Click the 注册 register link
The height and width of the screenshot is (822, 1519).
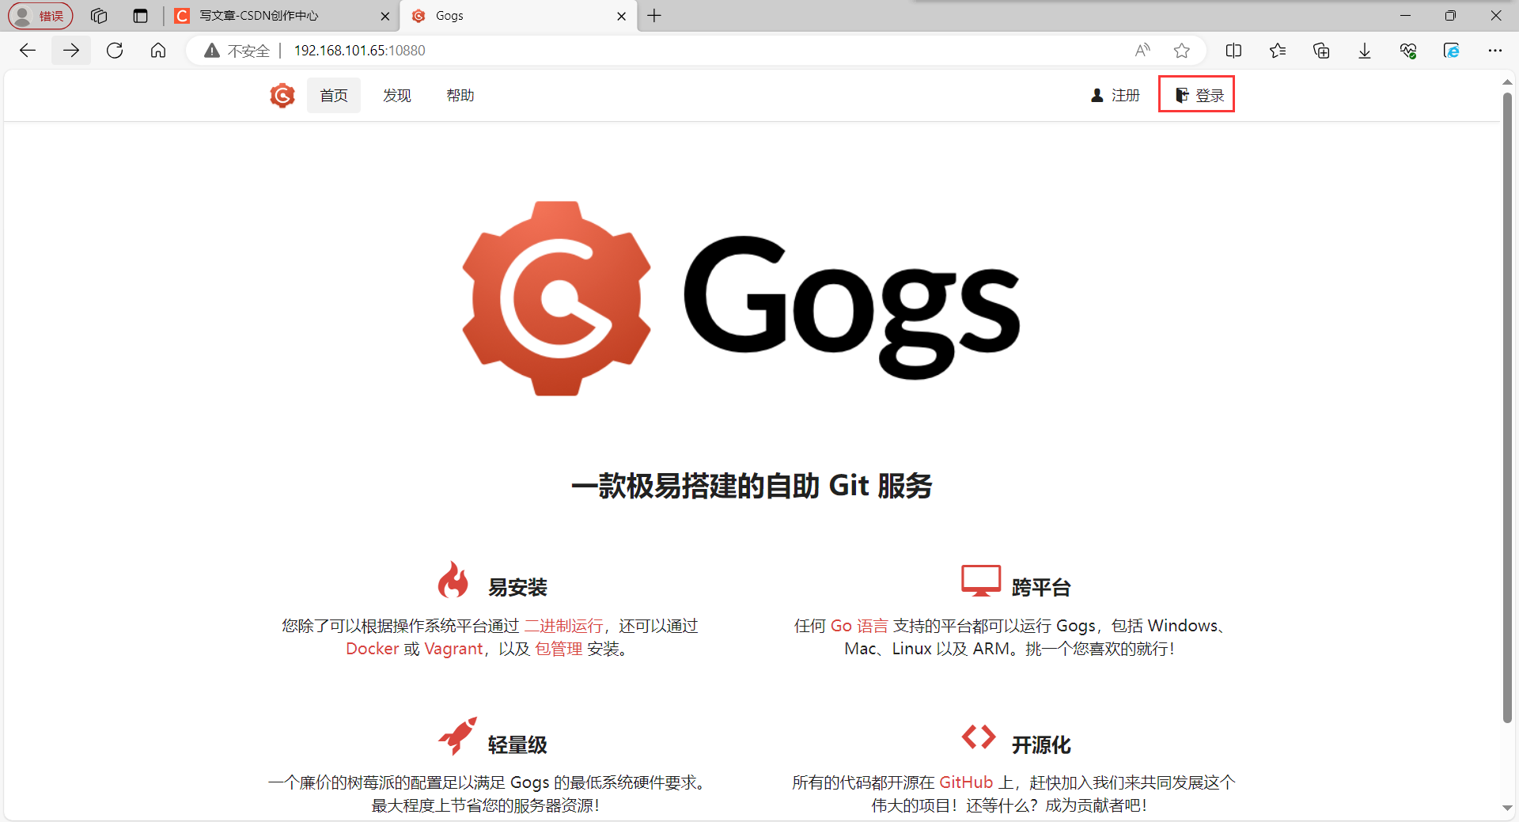pos(1116,96)
